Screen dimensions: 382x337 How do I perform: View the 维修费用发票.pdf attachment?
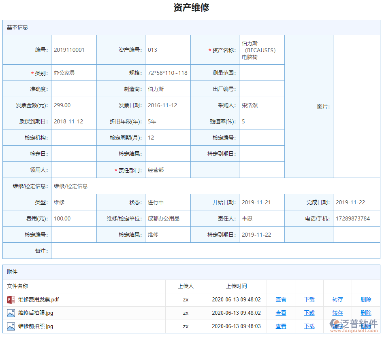(281, 299)
